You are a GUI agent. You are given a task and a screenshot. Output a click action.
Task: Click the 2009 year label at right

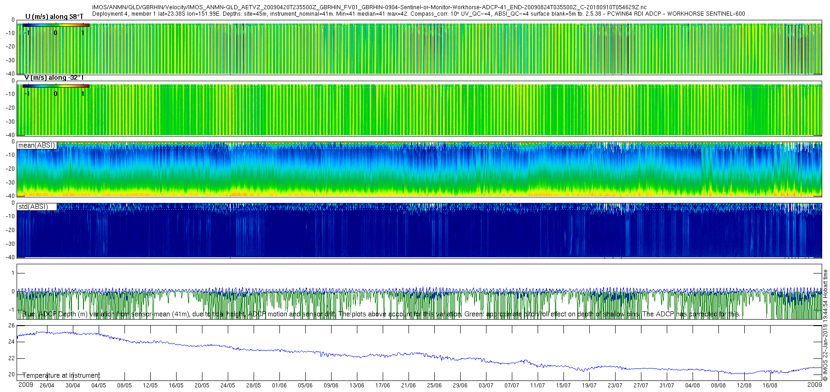pos(814,385)
